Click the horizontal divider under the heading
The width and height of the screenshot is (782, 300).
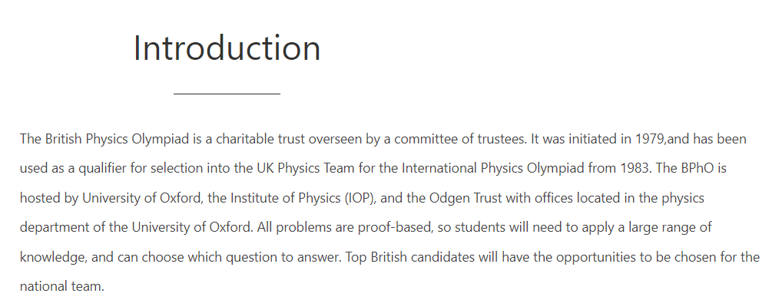coord(227,93)
